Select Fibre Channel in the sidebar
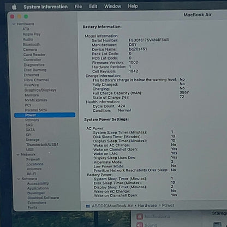This screenshot has width=227, height=227. coord(37,80)
